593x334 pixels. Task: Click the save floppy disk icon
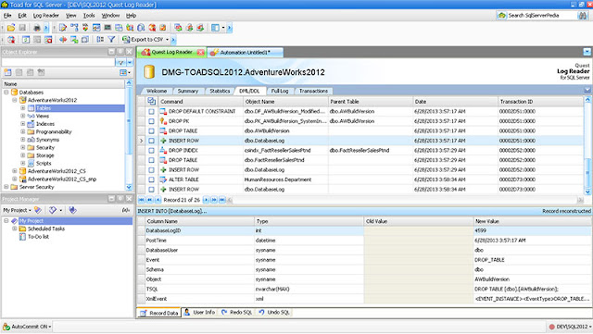22,28
